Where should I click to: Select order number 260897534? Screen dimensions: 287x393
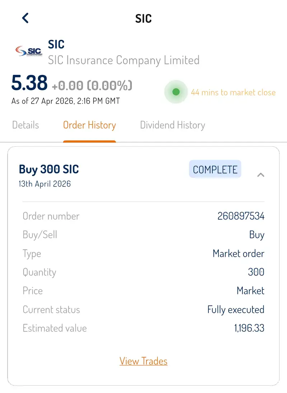click(241, 216)
